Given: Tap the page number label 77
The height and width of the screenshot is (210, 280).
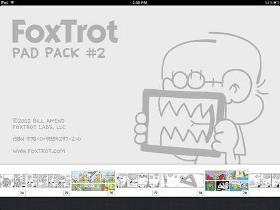Looking at the screenshot, I should click(x=156, y=192).
